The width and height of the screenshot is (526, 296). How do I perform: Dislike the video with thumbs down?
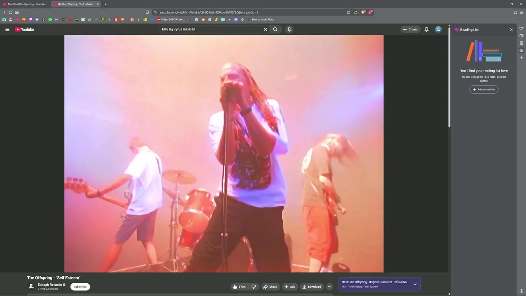[254, 287]
